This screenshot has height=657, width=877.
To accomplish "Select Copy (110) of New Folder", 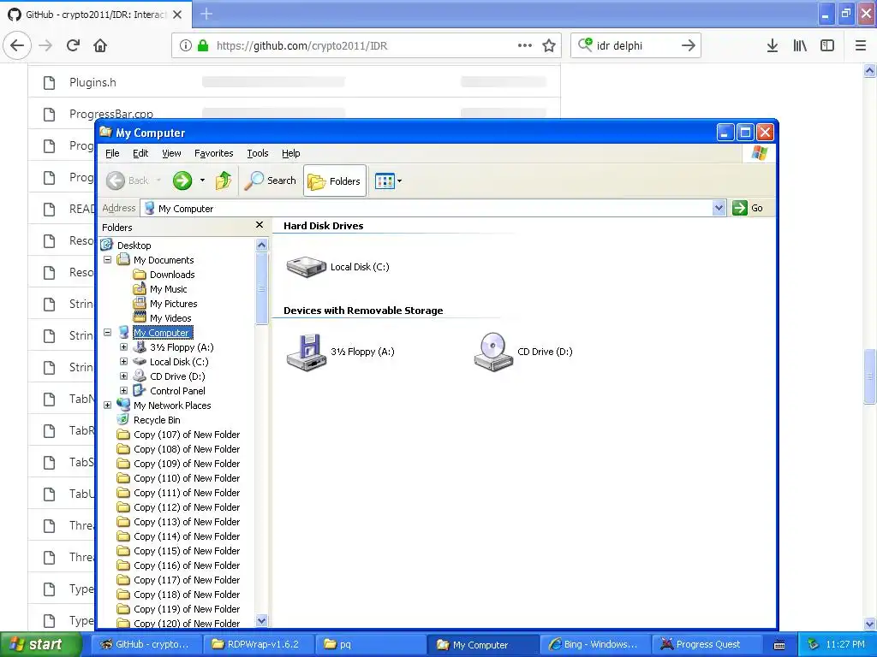I will pyautogui.click(x=186, y=478).
